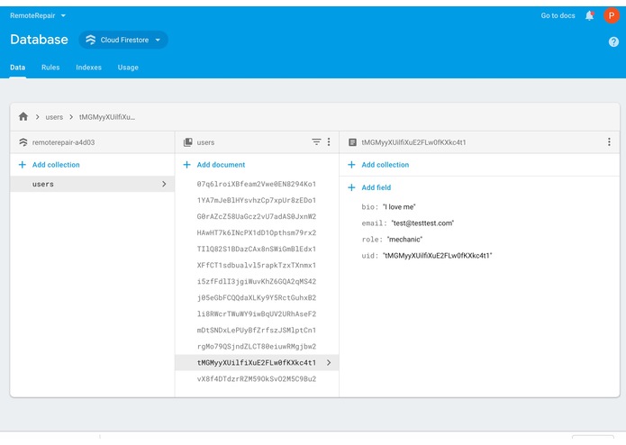626x445 pixels.
Task: Click the remoterepair-a4d03 project header
Action: click(x=63, y=142)
